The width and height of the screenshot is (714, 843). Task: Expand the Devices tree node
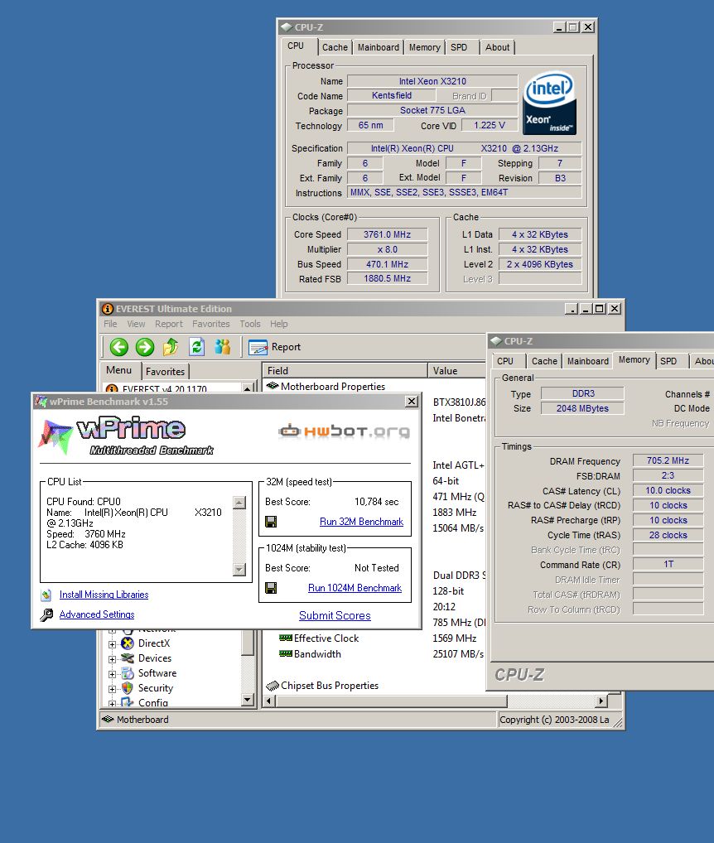[112, 659]
